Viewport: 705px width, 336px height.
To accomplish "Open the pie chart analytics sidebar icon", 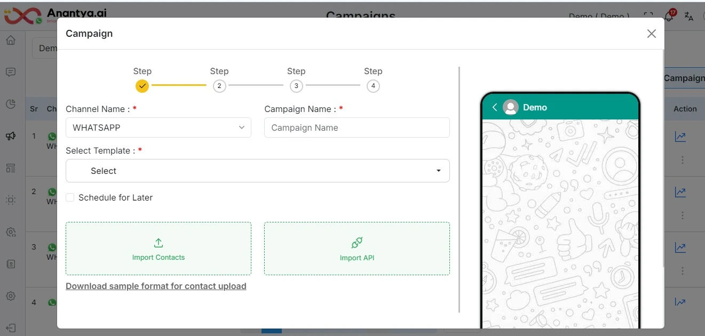I will coord(11,104).
